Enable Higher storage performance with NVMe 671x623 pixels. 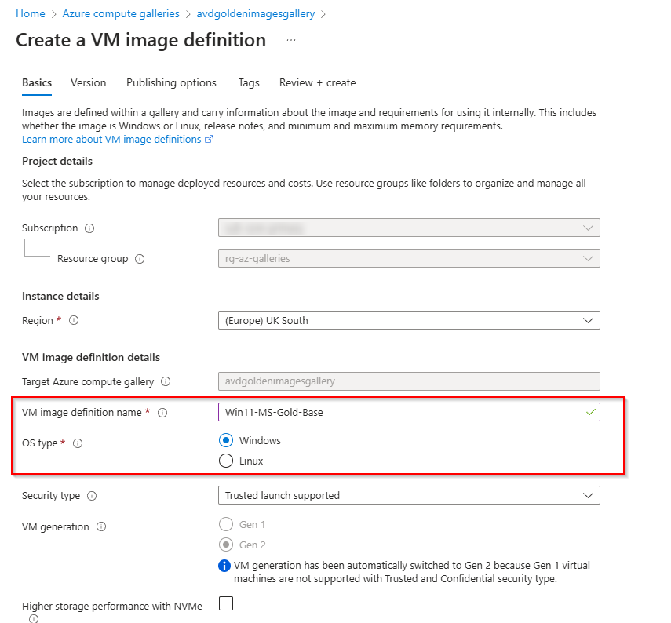[226, 603]
